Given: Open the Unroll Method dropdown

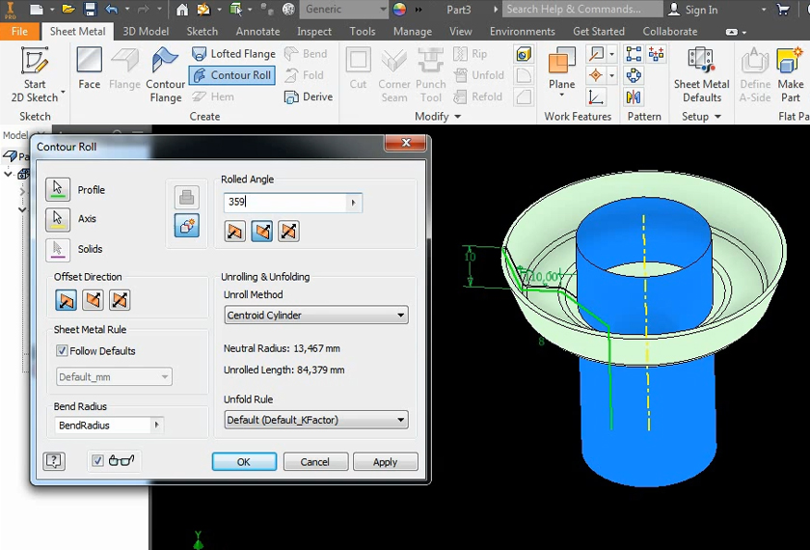Looking at the screenshot, I should pyautogui.click(x=315, y=316).
